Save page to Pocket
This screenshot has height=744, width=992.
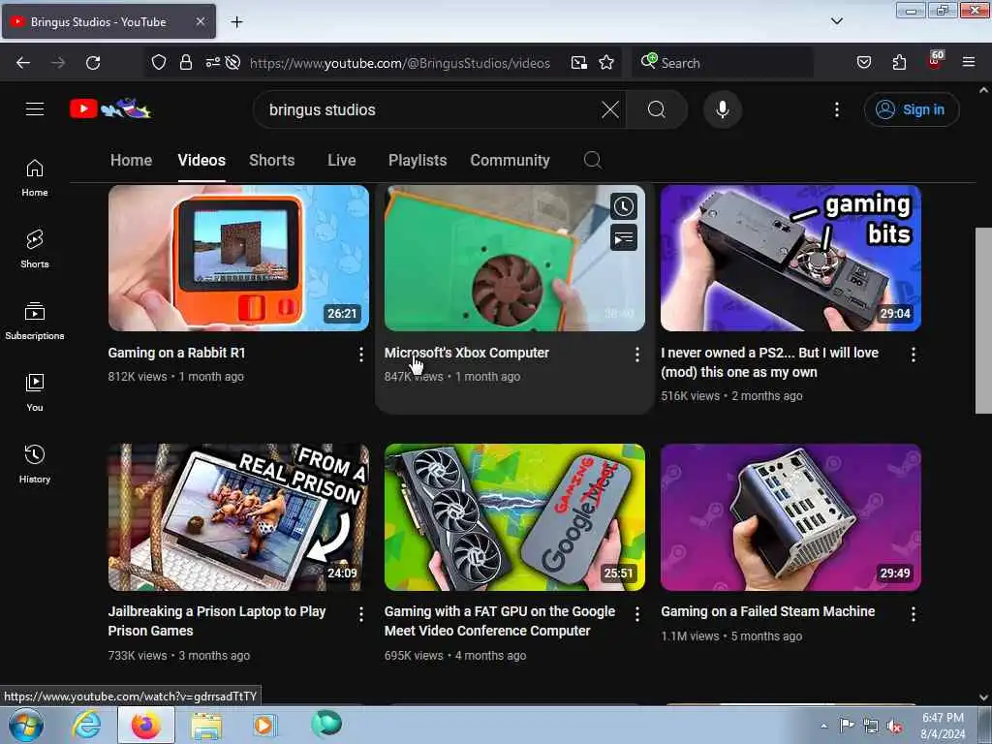(864, 63)
